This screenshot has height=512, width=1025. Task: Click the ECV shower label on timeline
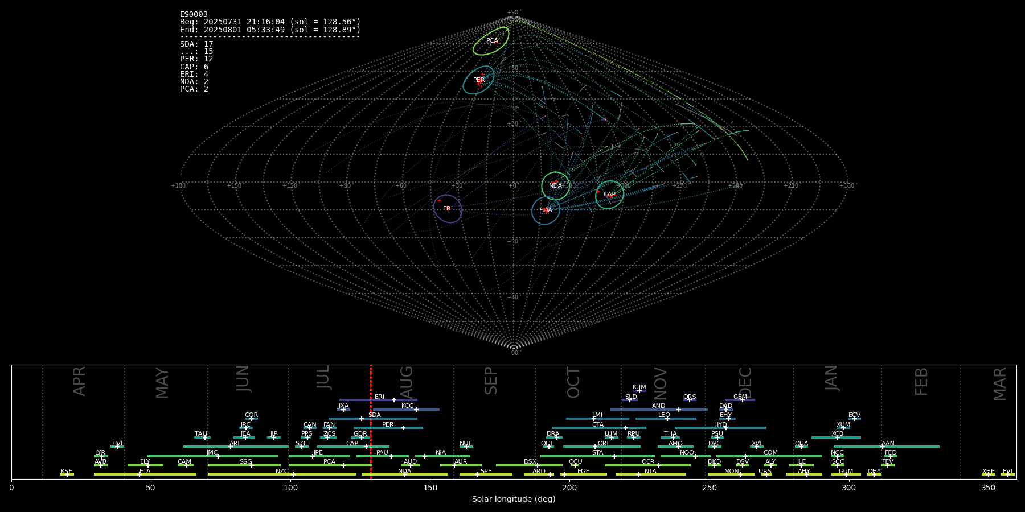point(854,415)
